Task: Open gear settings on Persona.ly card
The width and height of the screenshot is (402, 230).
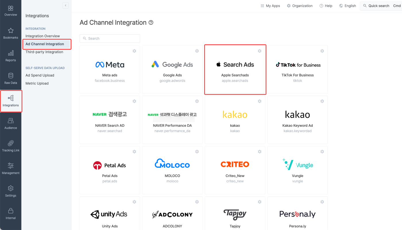Action: tap(322, 202)
